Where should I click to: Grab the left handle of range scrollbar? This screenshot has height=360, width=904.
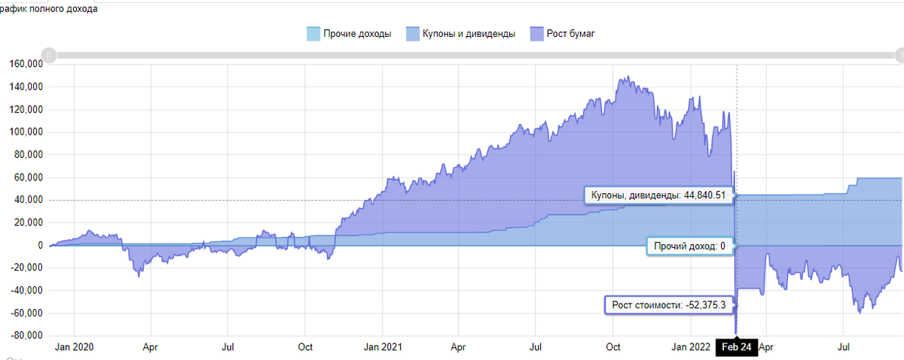(x=49, y=55)
